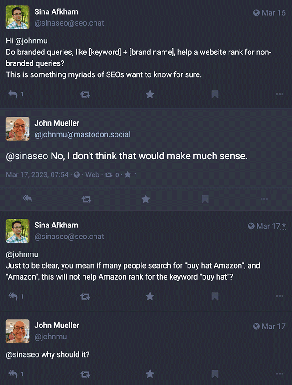Reply to John Mueller's detailed post
Viewport: 292px width, 385px height.
(27, 199)
